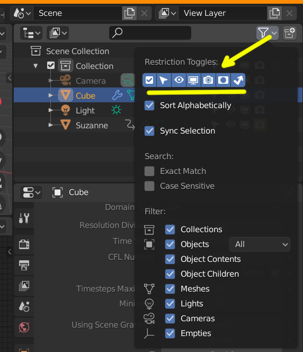Open the View Layer browse dropdown
Screen dimensions: 303x352
pos(167,13)
